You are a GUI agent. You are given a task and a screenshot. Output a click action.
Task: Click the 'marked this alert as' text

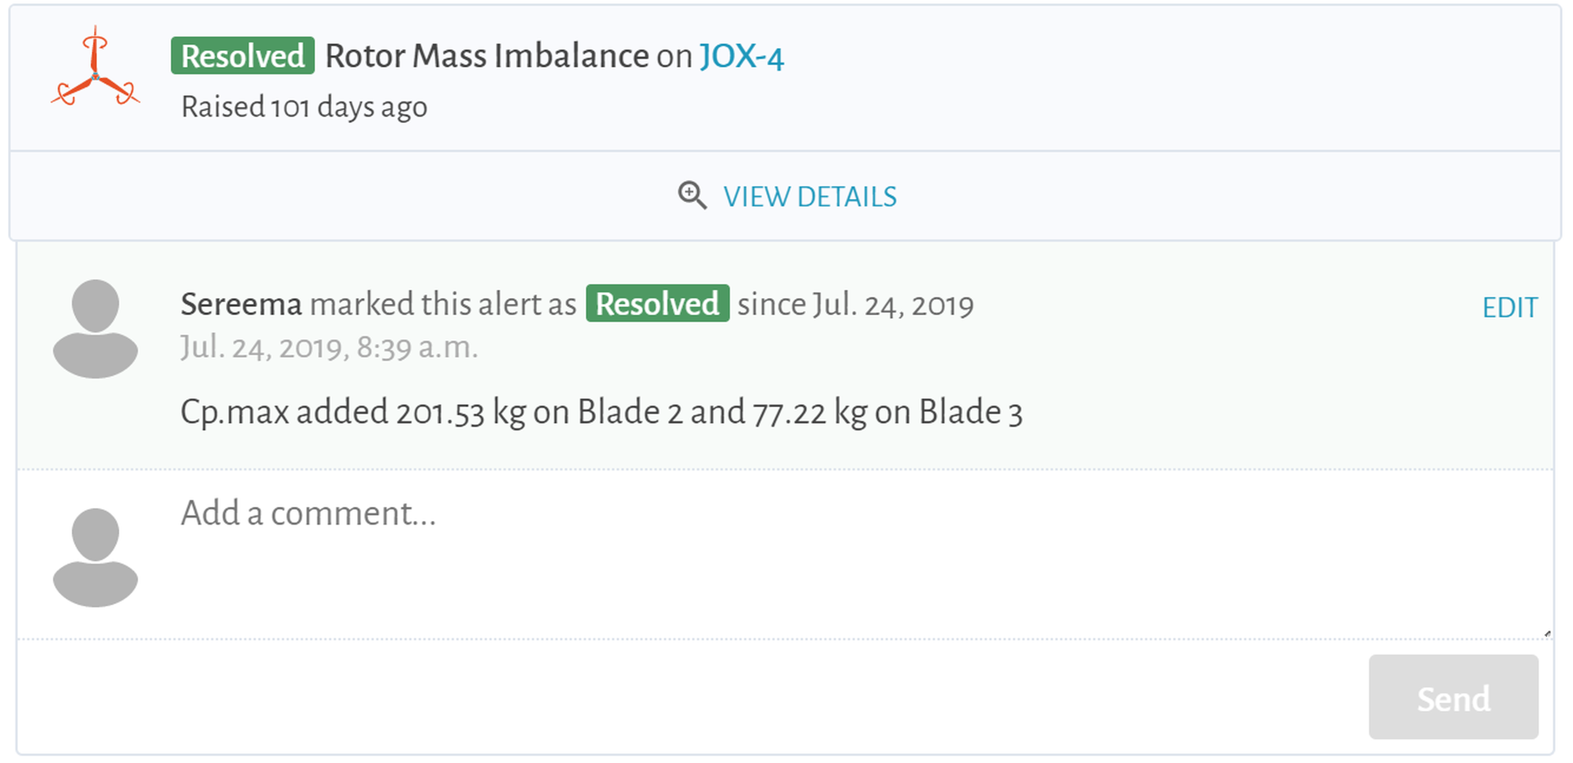[x=443, y=304]
